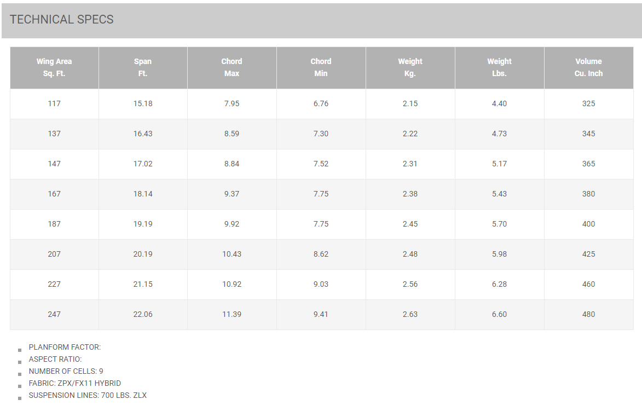The image size is (642, 405).
Task: Select the 247 wing area cell
Action: coord(54,314)
